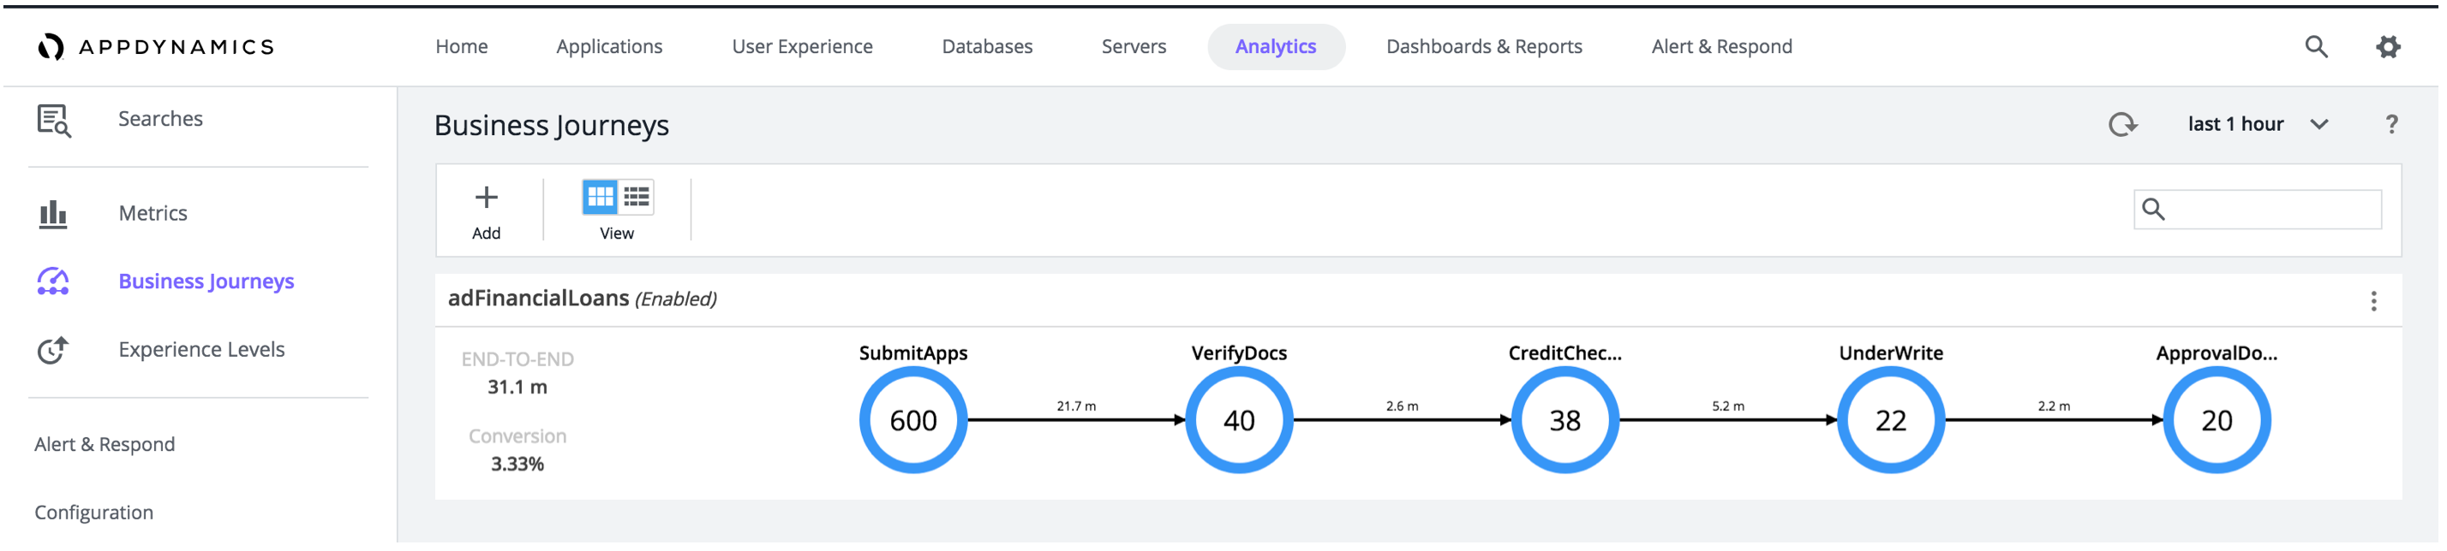
Task: Click the conversion value 3.33%
Action: 518,465
